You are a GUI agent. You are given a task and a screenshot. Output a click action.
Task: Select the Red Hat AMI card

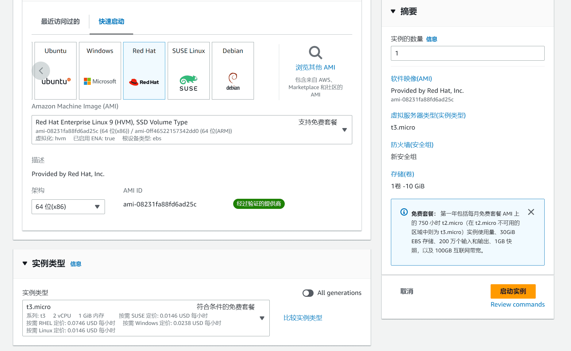click(144, 70)
